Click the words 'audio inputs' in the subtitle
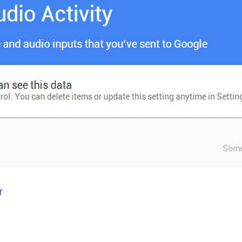Image resolution: width=242 pixels, height=242 pixels. (53, 44)
